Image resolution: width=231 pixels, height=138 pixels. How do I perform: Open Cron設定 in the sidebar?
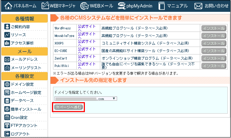[x=16, y=117]
